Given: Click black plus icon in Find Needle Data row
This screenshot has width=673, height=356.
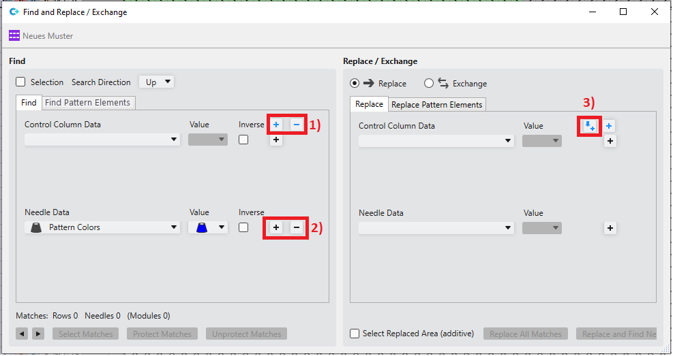Looking at the screenshot, I should coord(276,227).
